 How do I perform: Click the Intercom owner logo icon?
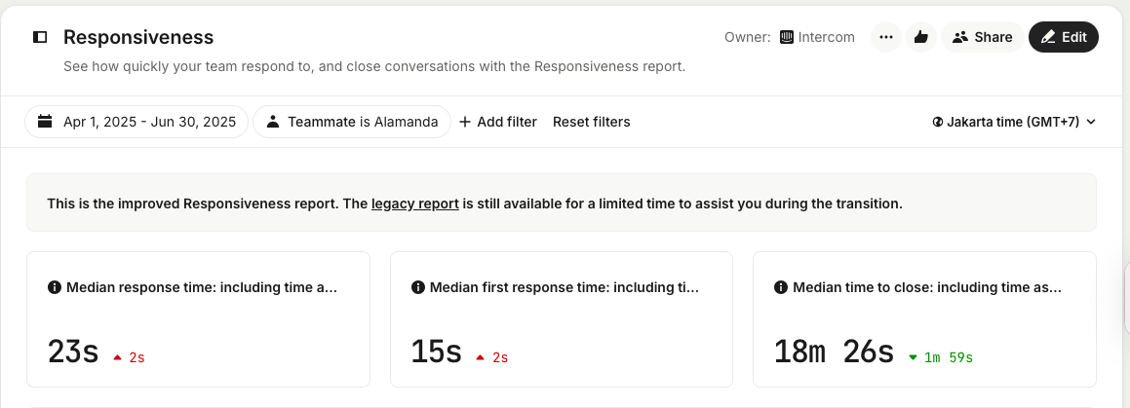point(786,37)
